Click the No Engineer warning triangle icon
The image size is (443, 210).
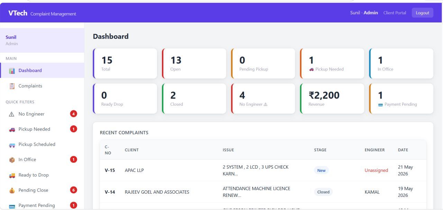tap(12, 114)
